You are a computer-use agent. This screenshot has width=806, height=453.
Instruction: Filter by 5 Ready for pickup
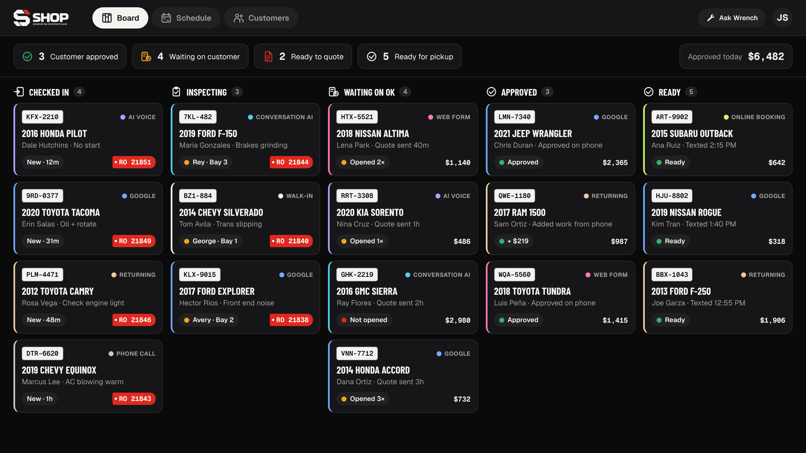click(410, 56)
